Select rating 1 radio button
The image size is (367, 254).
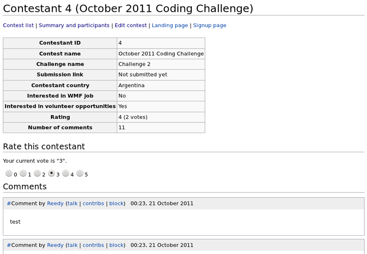[x=23, y=173]
